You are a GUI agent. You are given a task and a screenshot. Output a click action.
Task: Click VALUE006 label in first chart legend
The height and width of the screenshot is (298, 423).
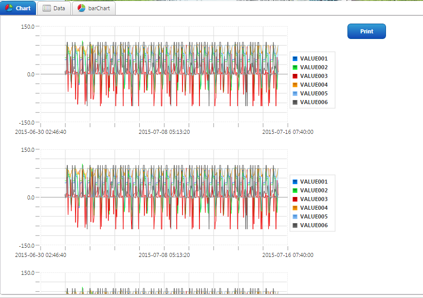[314, 102]
